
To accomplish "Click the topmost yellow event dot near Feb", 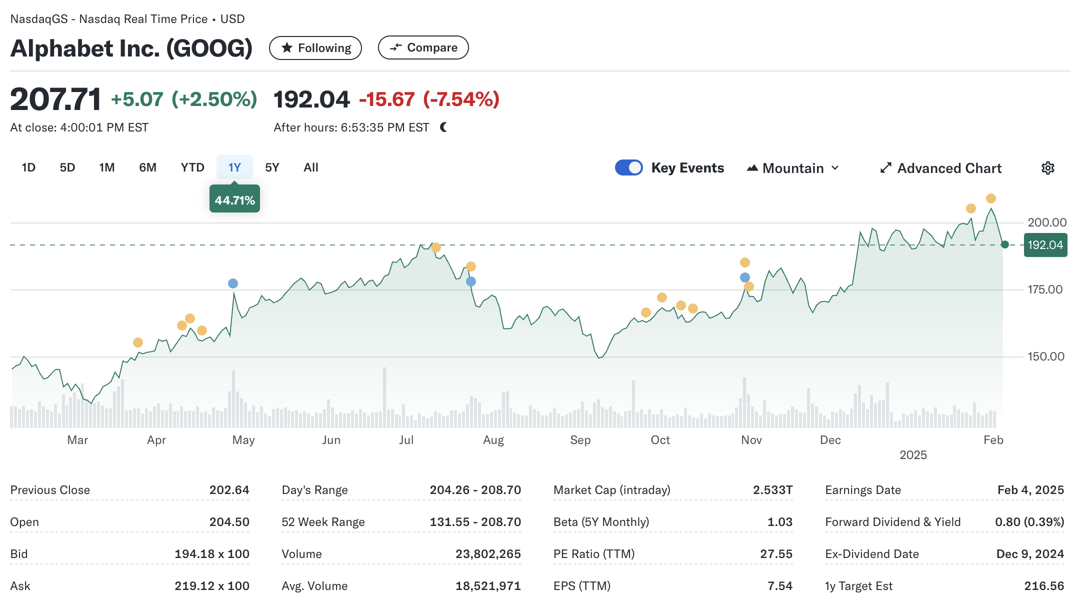I will [990, 198].
